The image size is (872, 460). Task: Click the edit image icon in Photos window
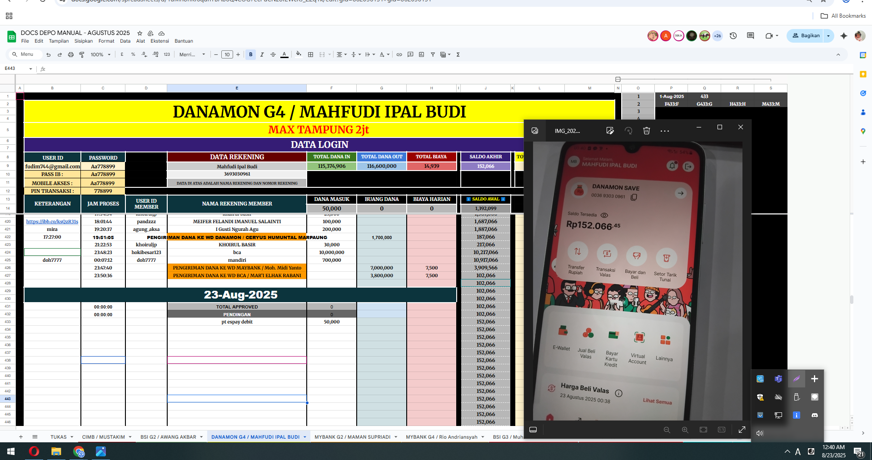610,131
